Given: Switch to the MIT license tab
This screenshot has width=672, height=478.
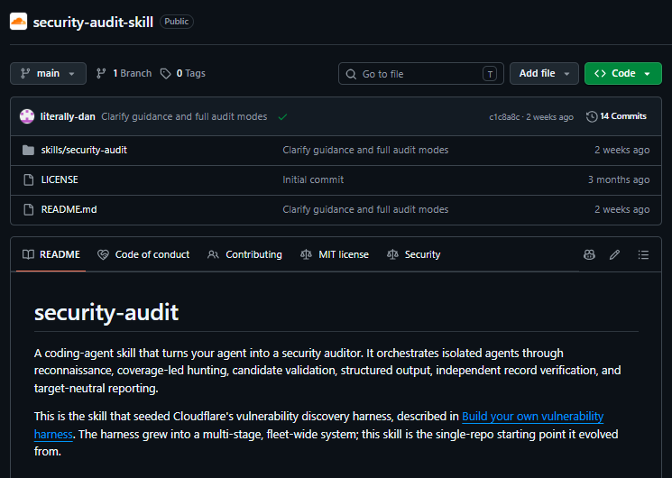Looking at the screenshot, I should pyautogui.click(x=335, y=254).
